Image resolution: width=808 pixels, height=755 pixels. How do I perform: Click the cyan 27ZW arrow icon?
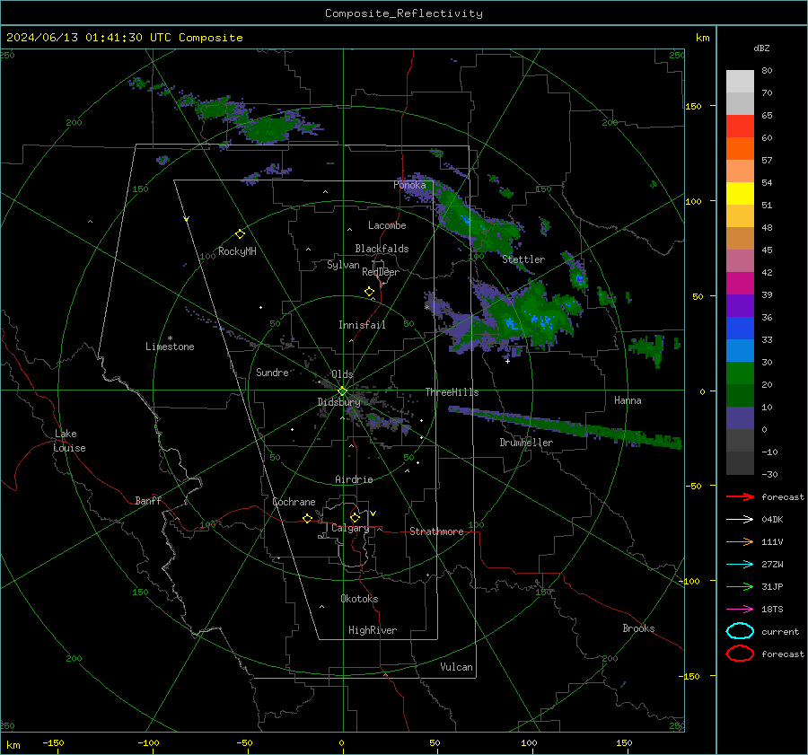[x=740, y=565]
